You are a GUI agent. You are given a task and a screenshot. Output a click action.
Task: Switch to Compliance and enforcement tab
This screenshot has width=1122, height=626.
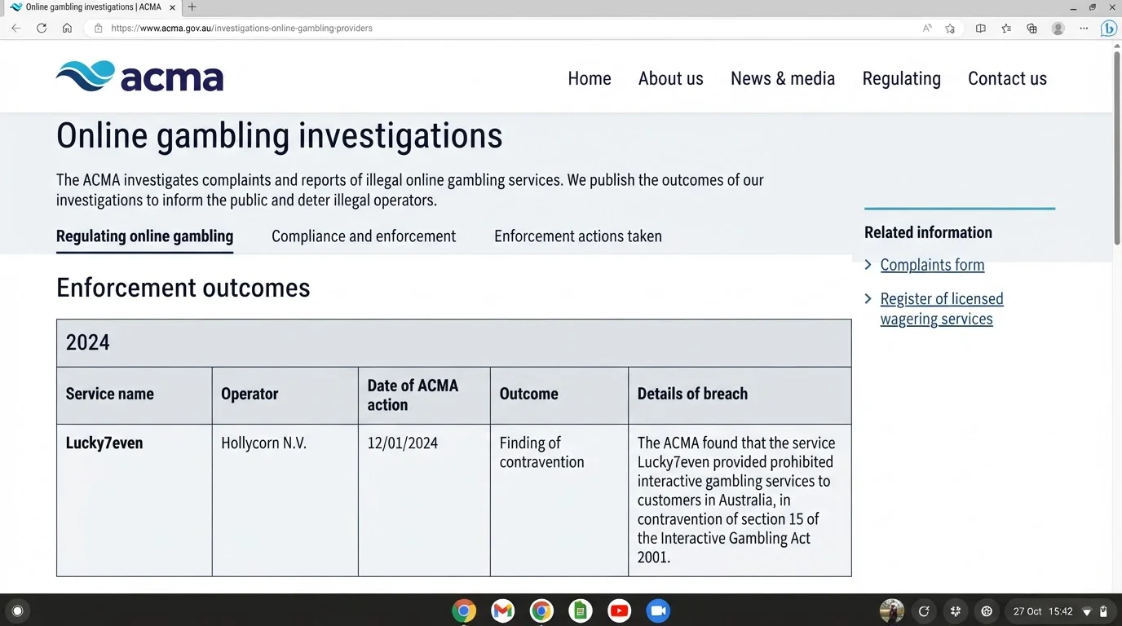364,236
